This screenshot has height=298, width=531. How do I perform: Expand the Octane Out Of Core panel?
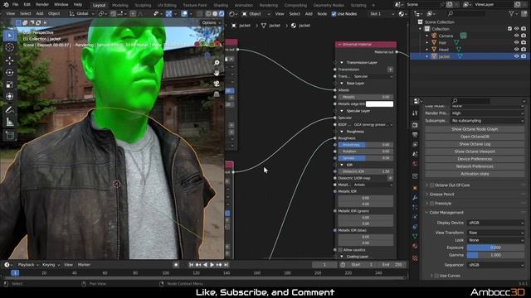(x=427, y=185)
